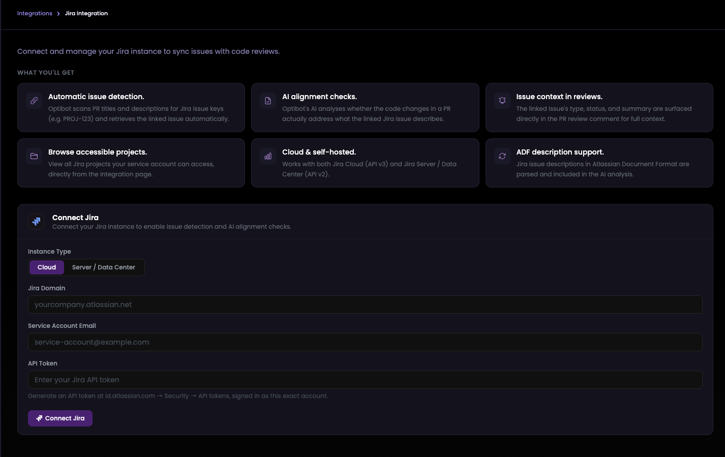The height and width of the screenshot is (457, 725).
Task: Click the link icon beside Automatic issue detection
Action: pos(34,101)
